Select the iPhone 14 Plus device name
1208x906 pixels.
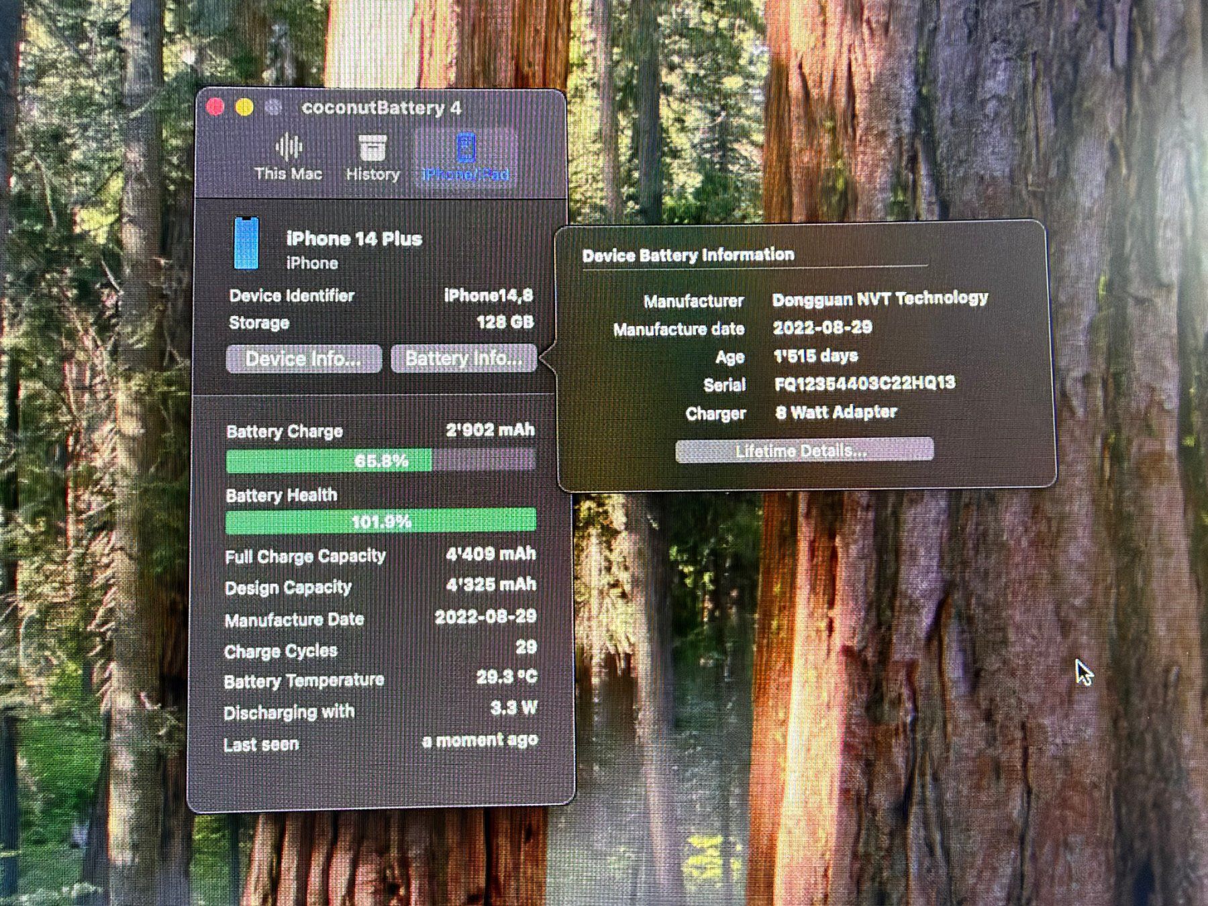pos(354,238)
